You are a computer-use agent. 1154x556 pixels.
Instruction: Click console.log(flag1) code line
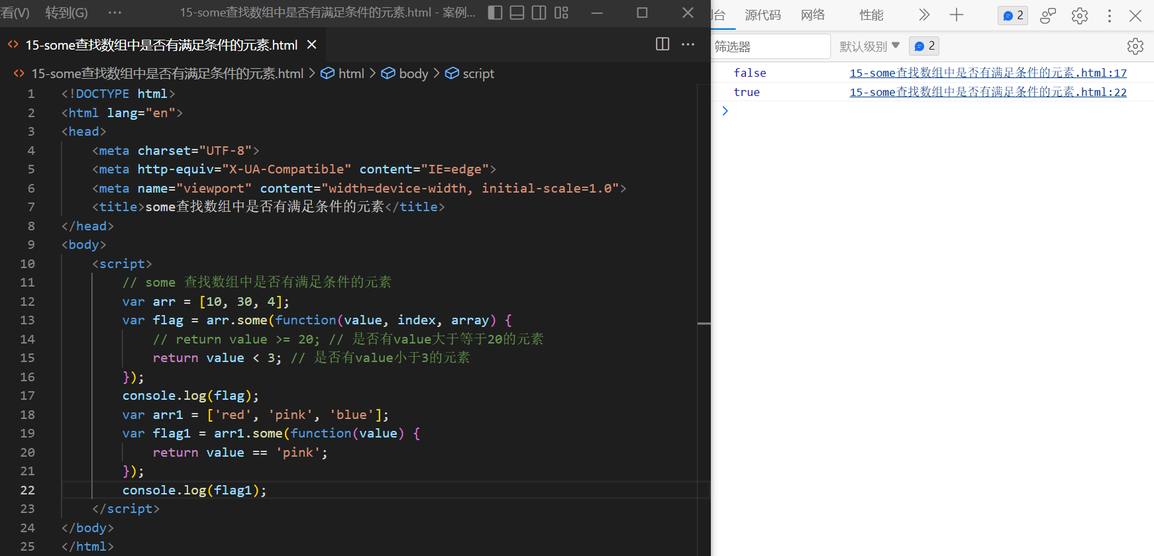(x=194, y=490)
